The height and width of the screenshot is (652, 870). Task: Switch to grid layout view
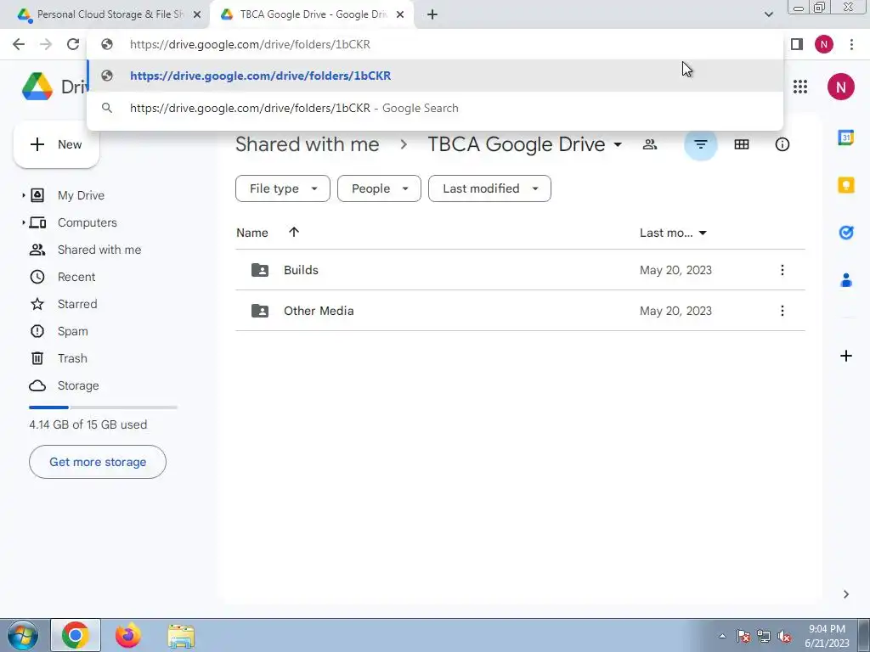[741, 144]
